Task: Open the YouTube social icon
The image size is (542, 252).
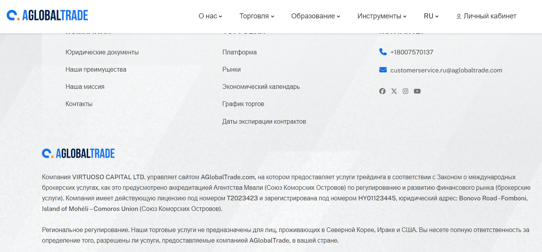Action: click(417, 91)
